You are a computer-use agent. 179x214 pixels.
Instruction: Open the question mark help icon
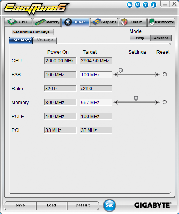tap(146, 5)
